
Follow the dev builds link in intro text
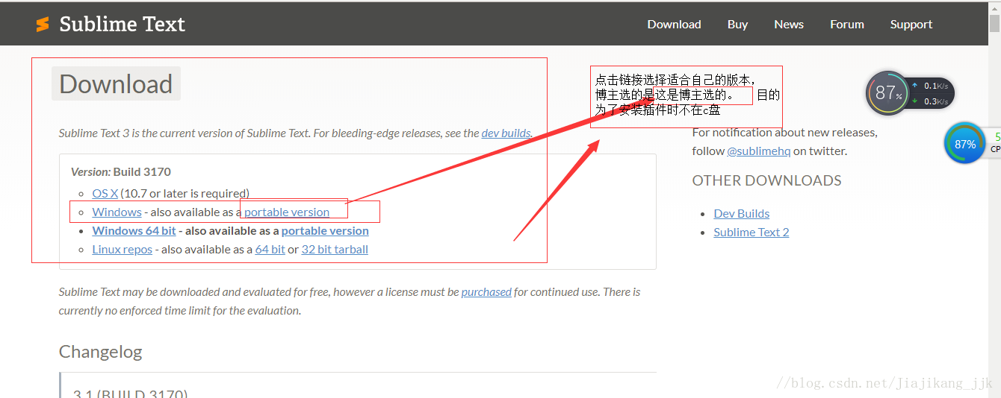click(506, 133)
